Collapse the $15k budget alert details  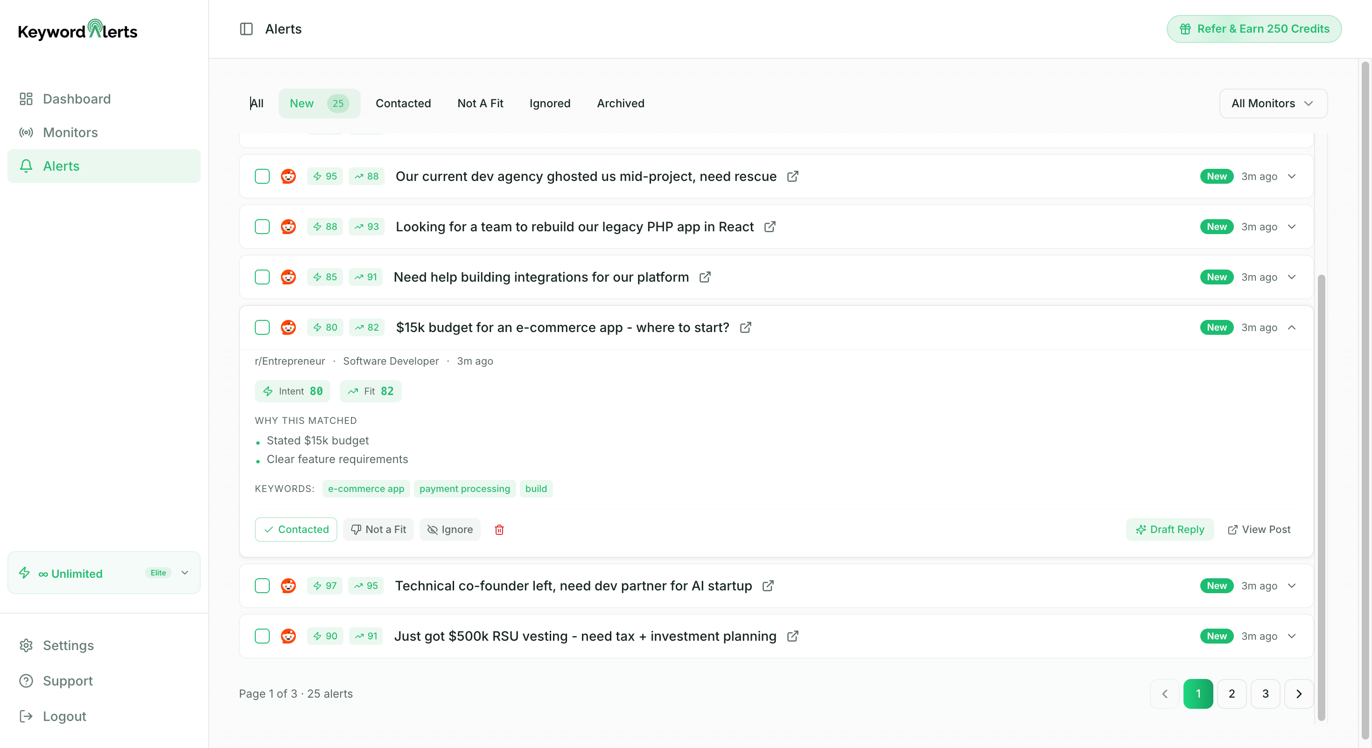tap(1292, 327)
